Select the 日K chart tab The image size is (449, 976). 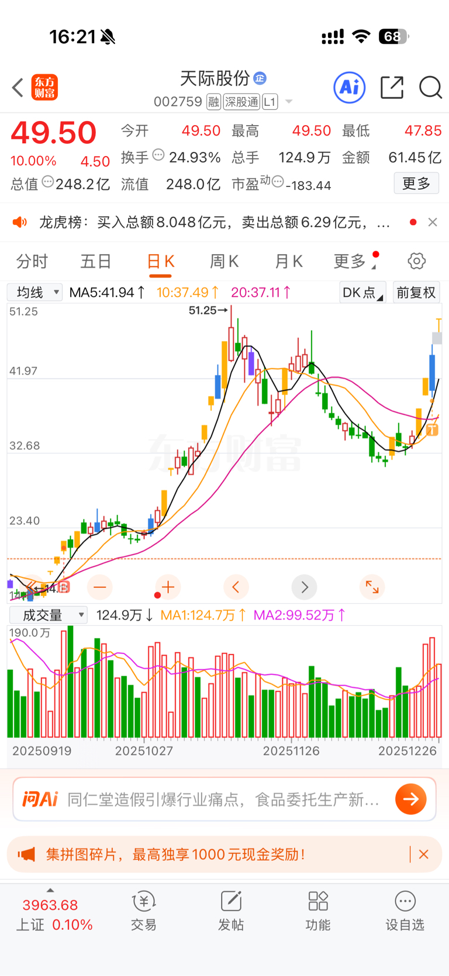[160, 261]
